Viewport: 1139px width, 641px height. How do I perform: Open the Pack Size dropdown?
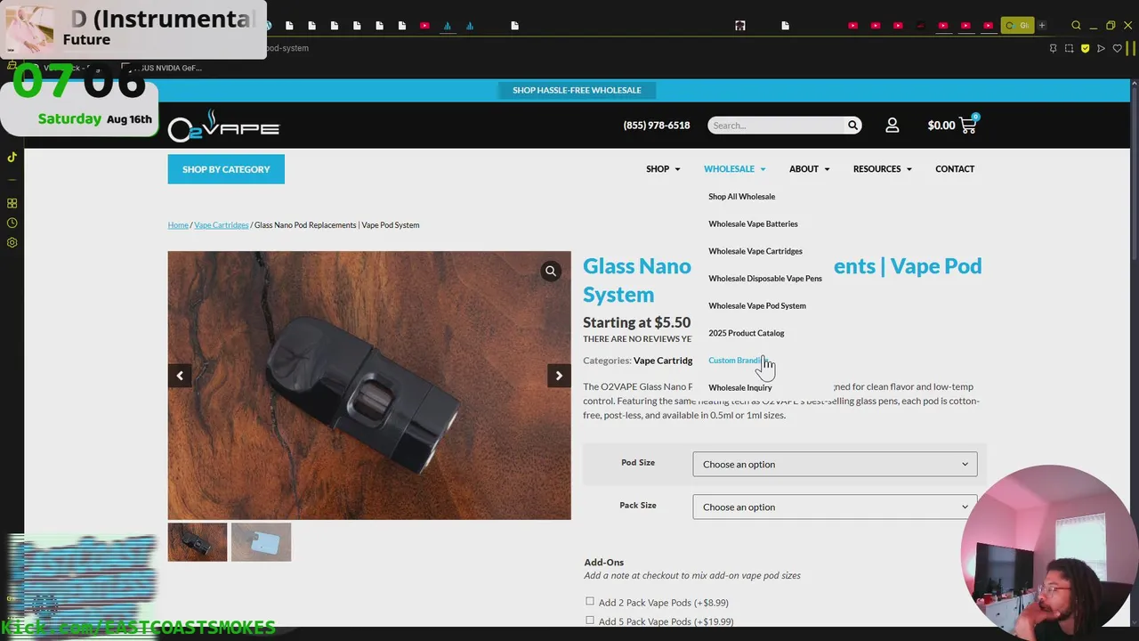pyautogui.click(x=835, y=507)
